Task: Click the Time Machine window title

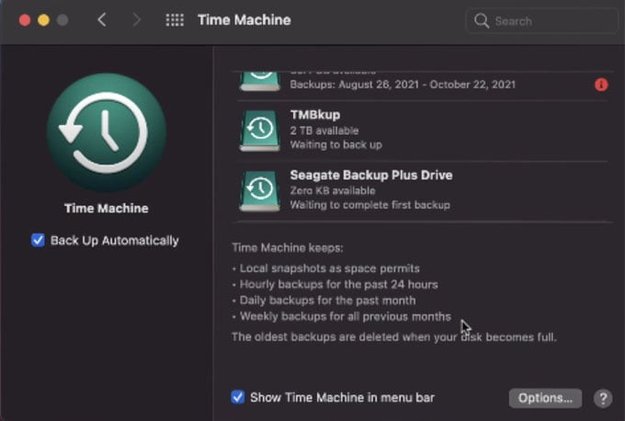Action: coord(244,20)
